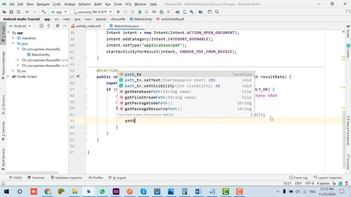Open the Event Log
This screenshot has width=351, height=197.
point(298,177)
